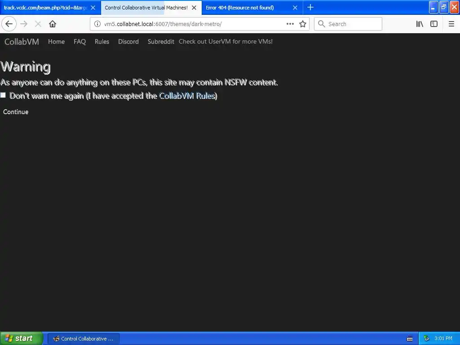Viewport: 460px width, 345px height.
Task: Go back using the browser back arrow
Action: tap(9, 24)
